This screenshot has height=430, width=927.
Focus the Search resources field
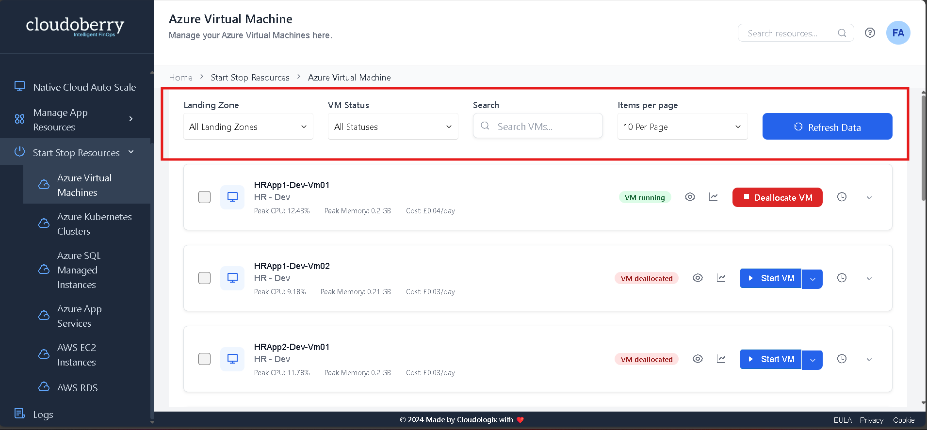(x=796, y=33)
